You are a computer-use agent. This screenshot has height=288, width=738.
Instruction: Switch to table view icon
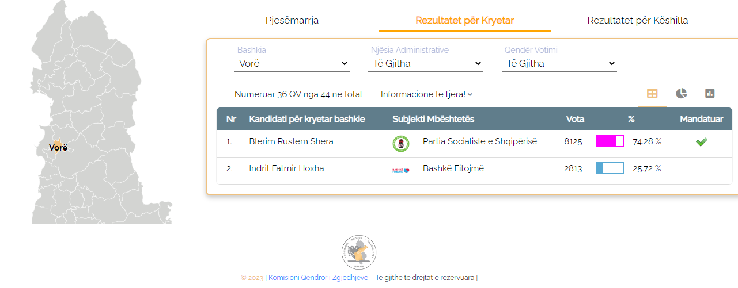pos(652,94)
